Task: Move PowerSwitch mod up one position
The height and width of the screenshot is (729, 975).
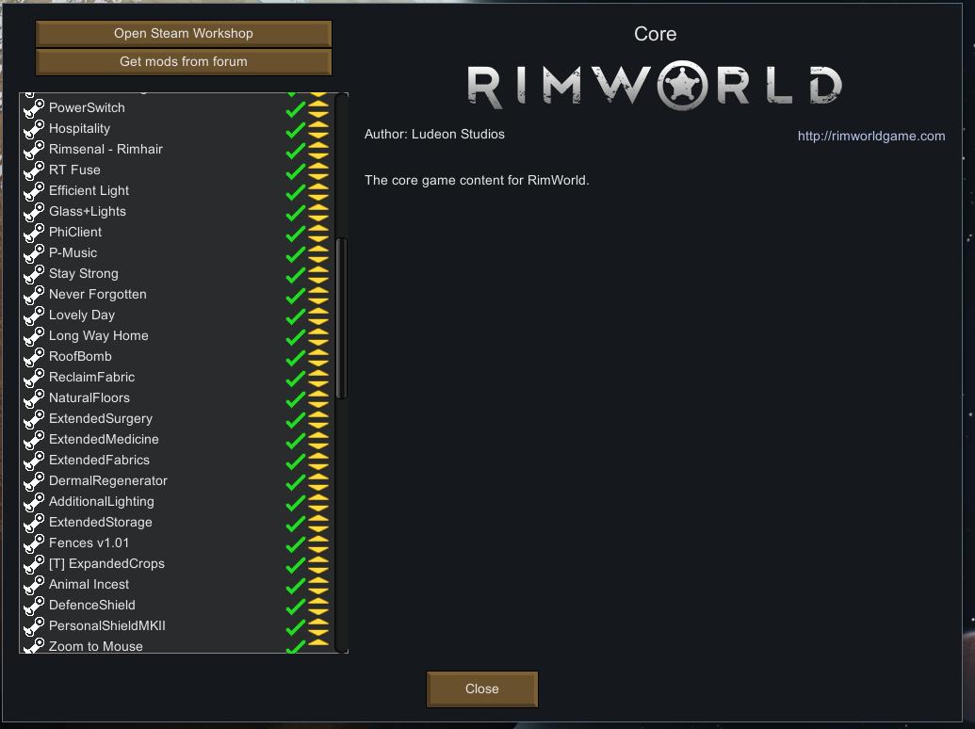Action: point(318,104)
